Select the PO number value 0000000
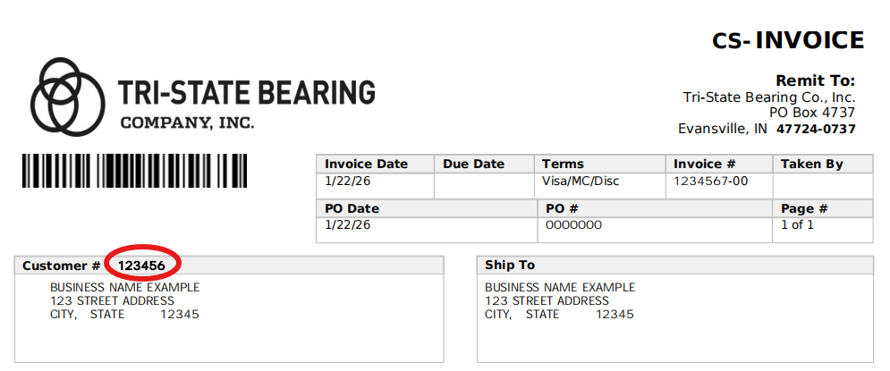 [572, 224]
